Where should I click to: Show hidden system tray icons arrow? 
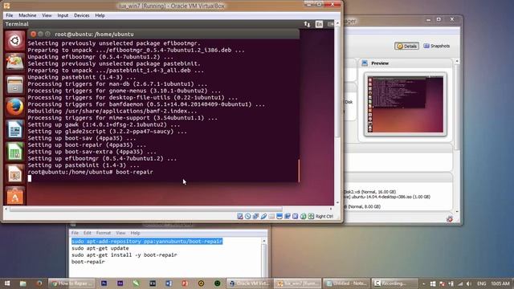click(423, 283)
